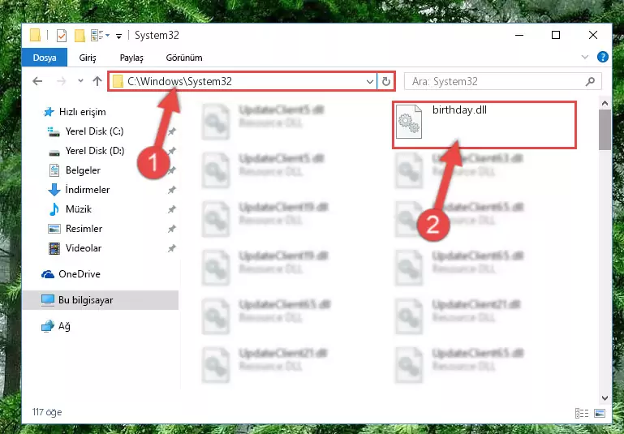624x434 pixels.
Task: Refresh the System32 folder view
Action: (386, 82)
